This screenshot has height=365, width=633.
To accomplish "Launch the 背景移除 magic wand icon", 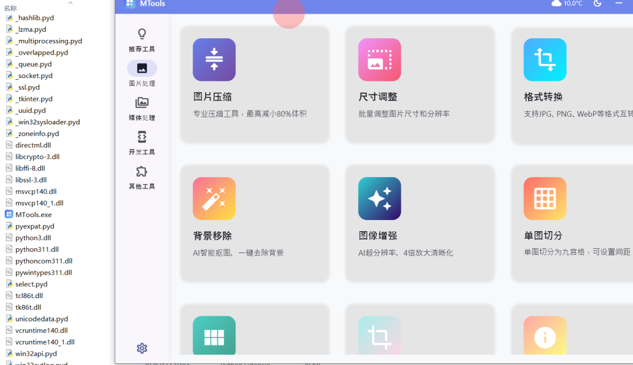I will point(214,198).
